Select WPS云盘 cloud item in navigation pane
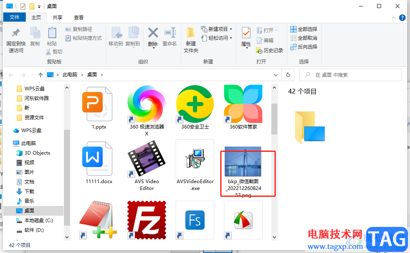 pos(27,131)
